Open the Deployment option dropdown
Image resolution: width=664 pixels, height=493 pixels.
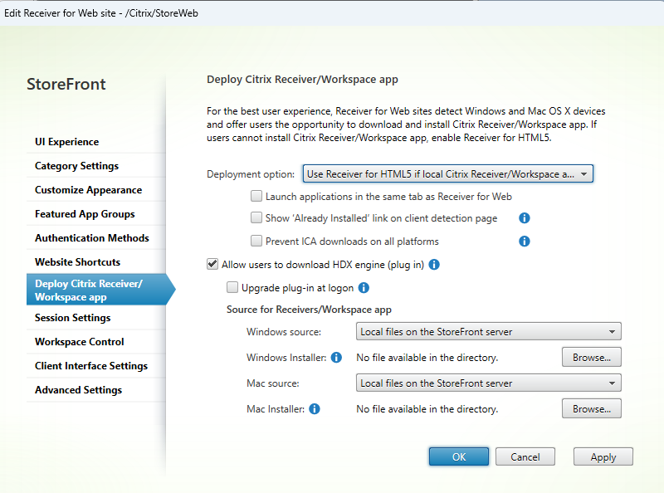click(448, 173)
